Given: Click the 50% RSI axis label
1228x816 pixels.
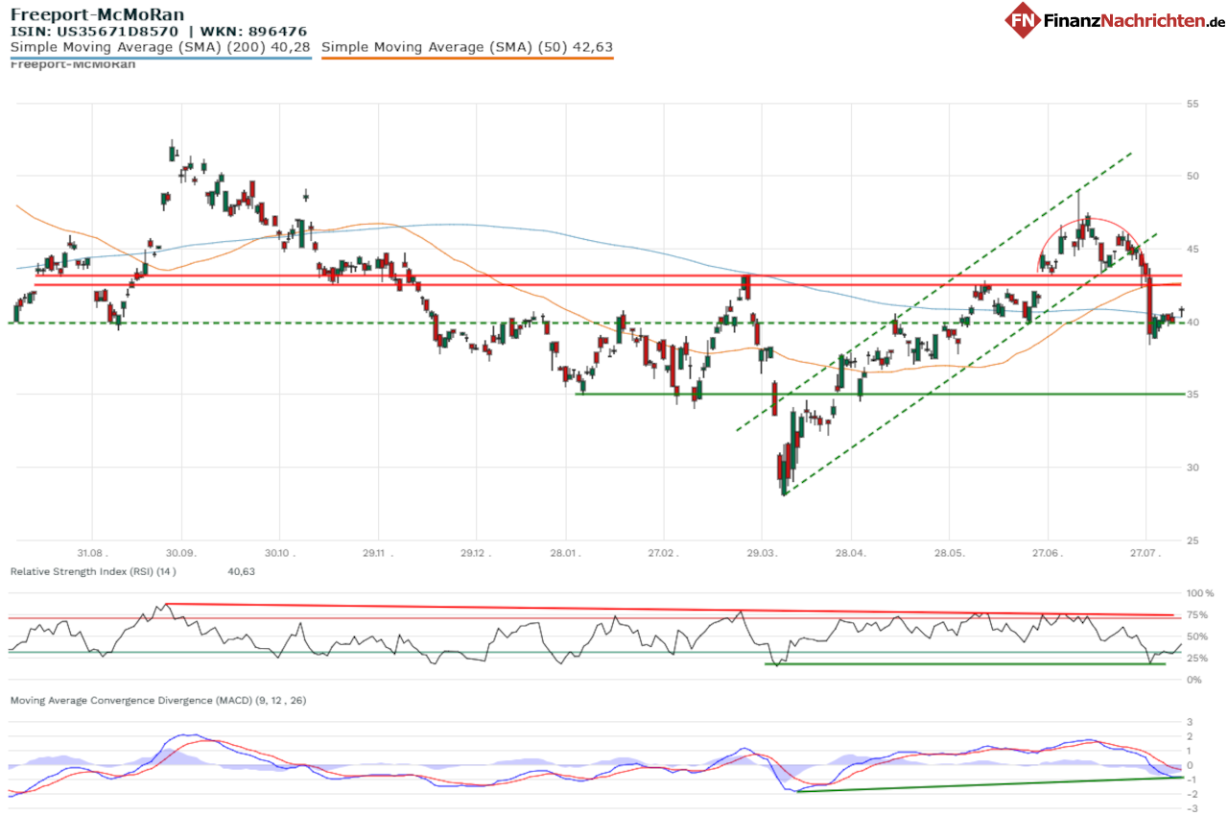Looking at the screenshot, I should pos(1197,637).
